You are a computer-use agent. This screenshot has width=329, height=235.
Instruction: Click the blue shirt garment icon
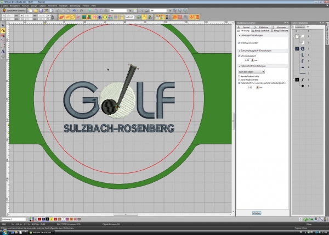[x=100, y=17]
